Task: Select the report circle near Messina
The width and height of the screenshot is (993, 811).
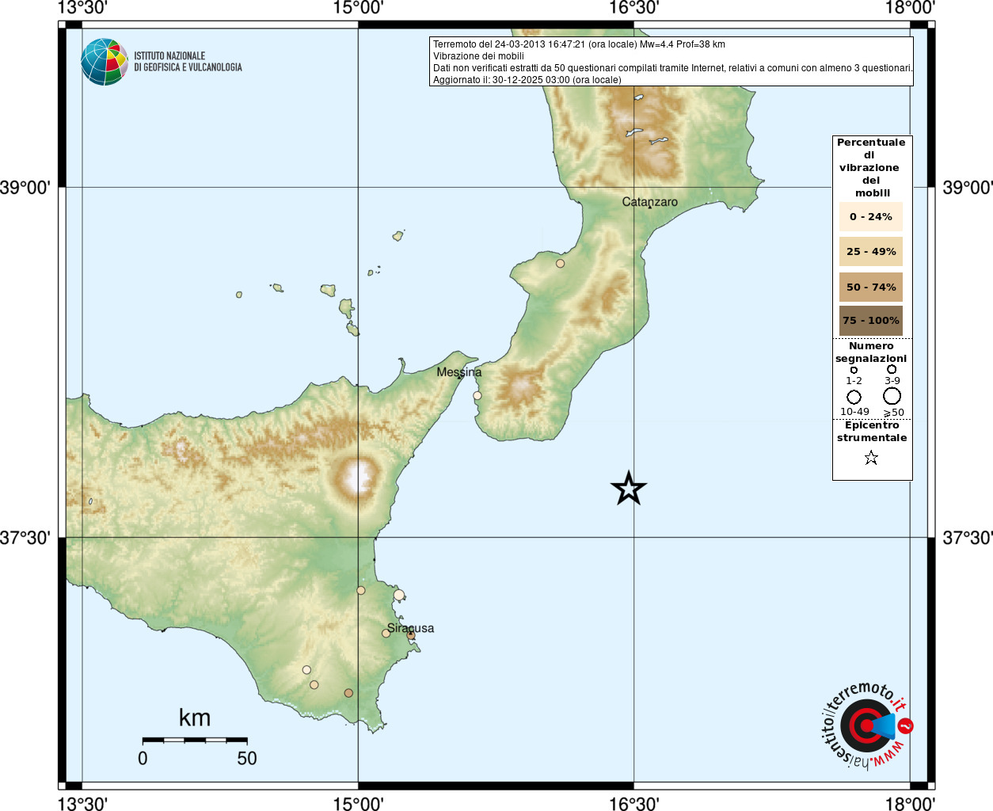Action: click(x=477, y=395)
